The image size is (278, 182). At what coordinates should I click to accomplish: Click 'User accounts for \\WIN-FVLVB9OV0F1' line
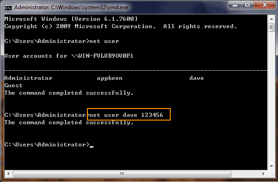click(x=69, y=56)
